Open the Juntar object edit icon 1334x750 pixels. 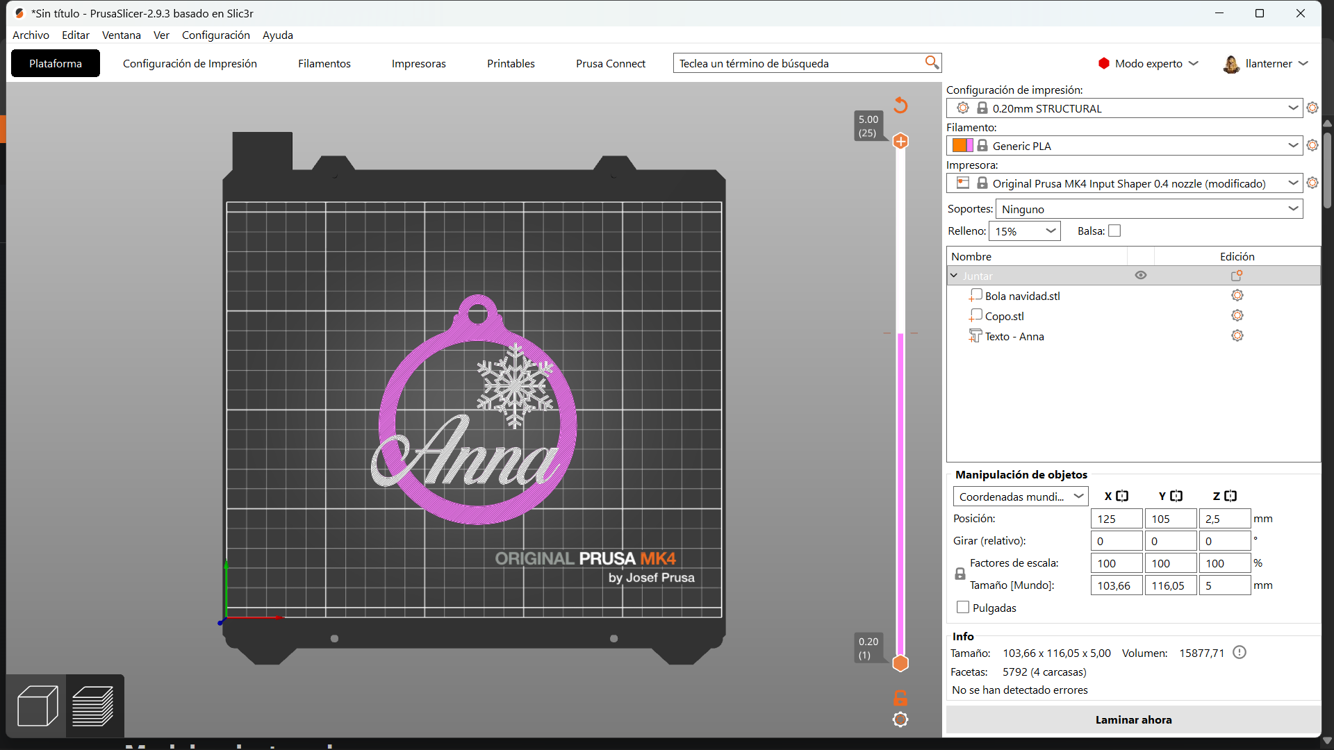(1237, 276)
